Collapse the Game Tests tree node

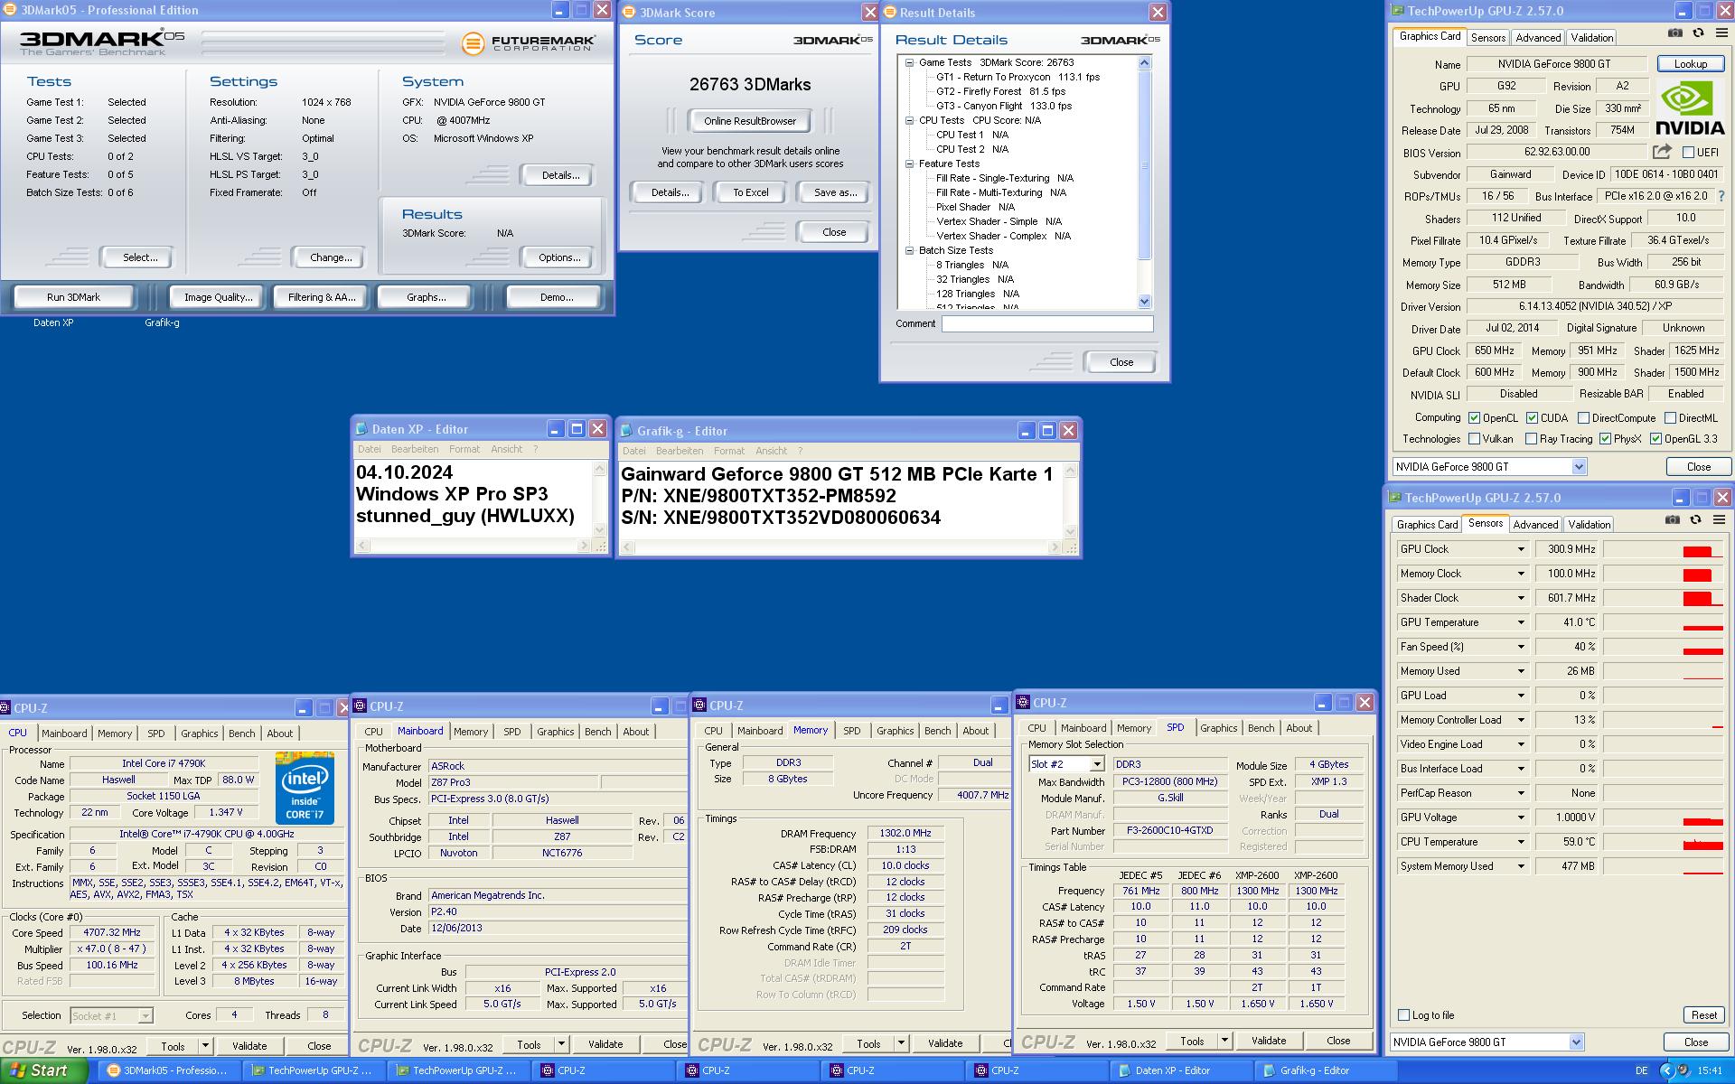[x=910, y=62]
